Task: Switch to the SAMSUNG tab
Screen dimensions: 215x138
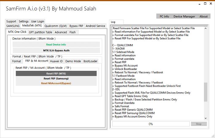Action: [13, 26]
